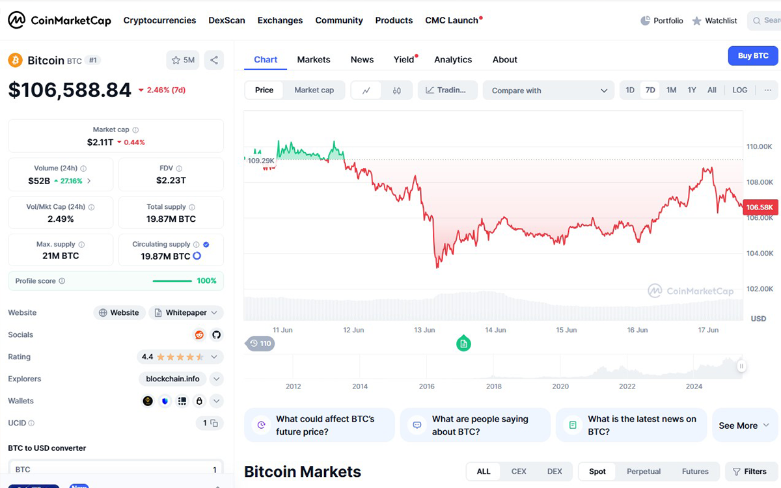This screenshot has width=781, height=488.
Task: Select line chart style icon
Action: click(366, 90)
